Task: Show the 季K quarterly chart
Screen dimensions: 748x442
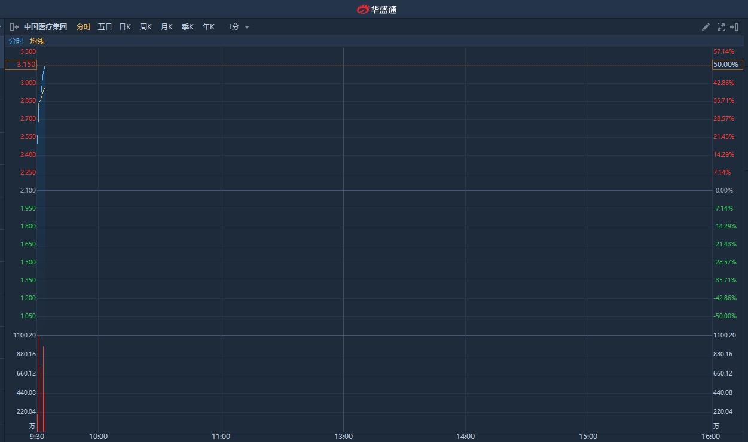Action: pos(188,27)
